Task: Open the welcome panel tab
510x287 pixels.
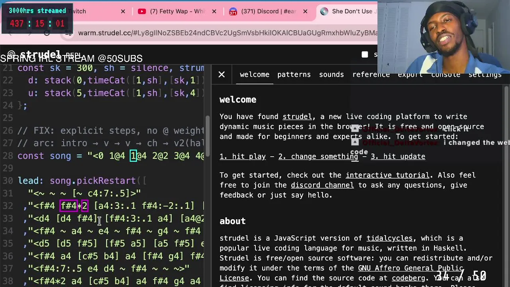Action: 254,75
